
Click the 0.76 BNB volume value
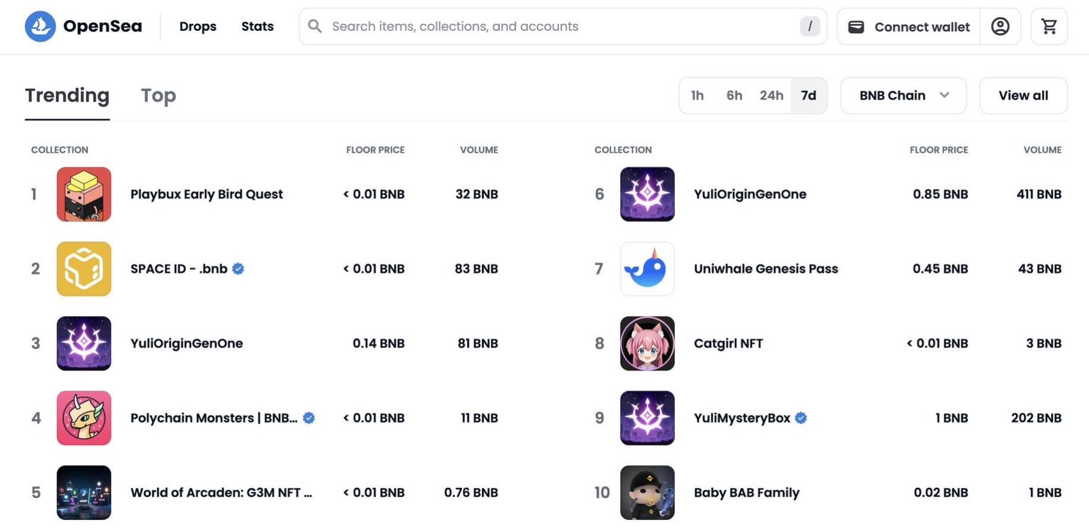(x=471, y=493)
